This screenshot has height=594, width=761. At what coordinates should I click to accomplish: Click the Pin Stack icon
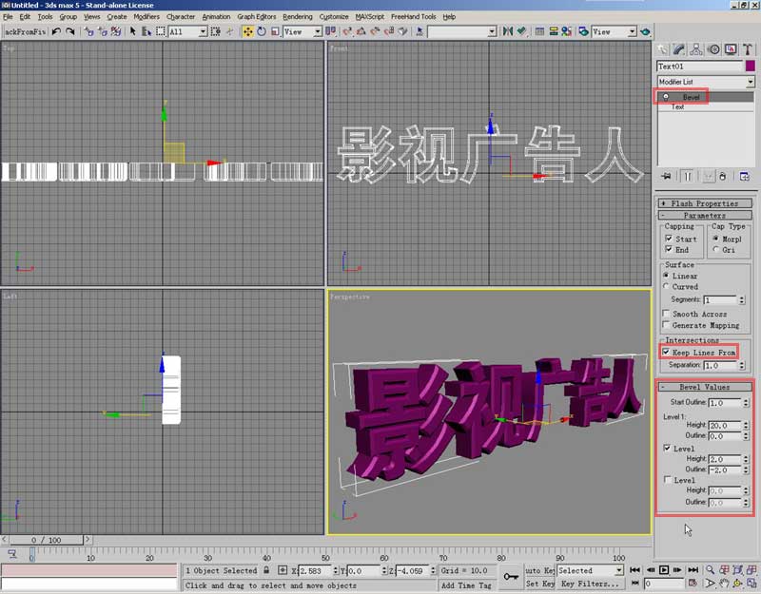click(666, 176)
